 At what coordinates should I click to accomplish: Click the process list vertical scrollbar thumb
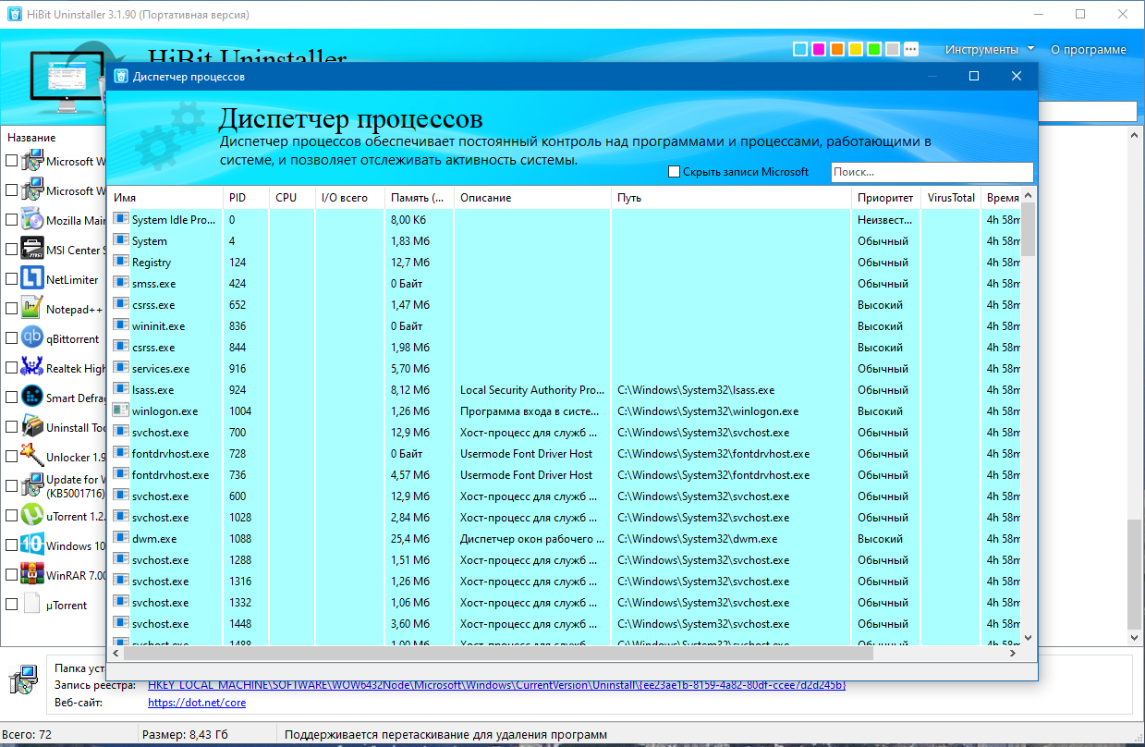coord(1029,229)
